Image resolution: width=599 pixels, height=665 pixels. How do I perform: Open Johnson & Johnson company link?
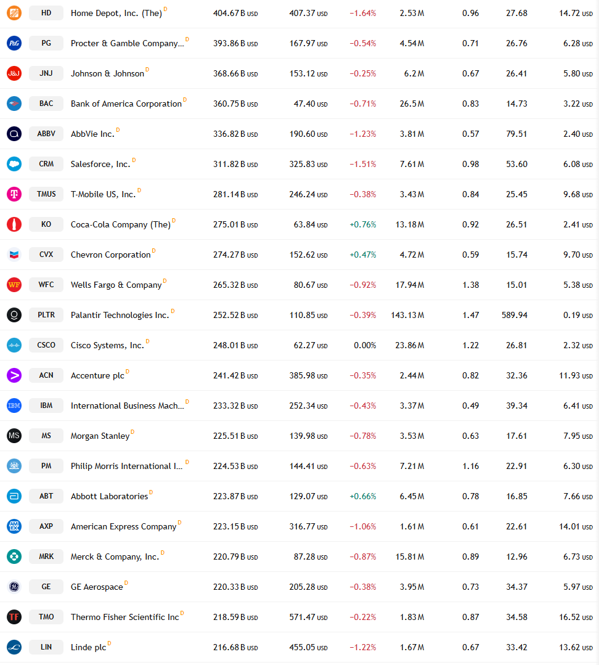pos(107,73)
